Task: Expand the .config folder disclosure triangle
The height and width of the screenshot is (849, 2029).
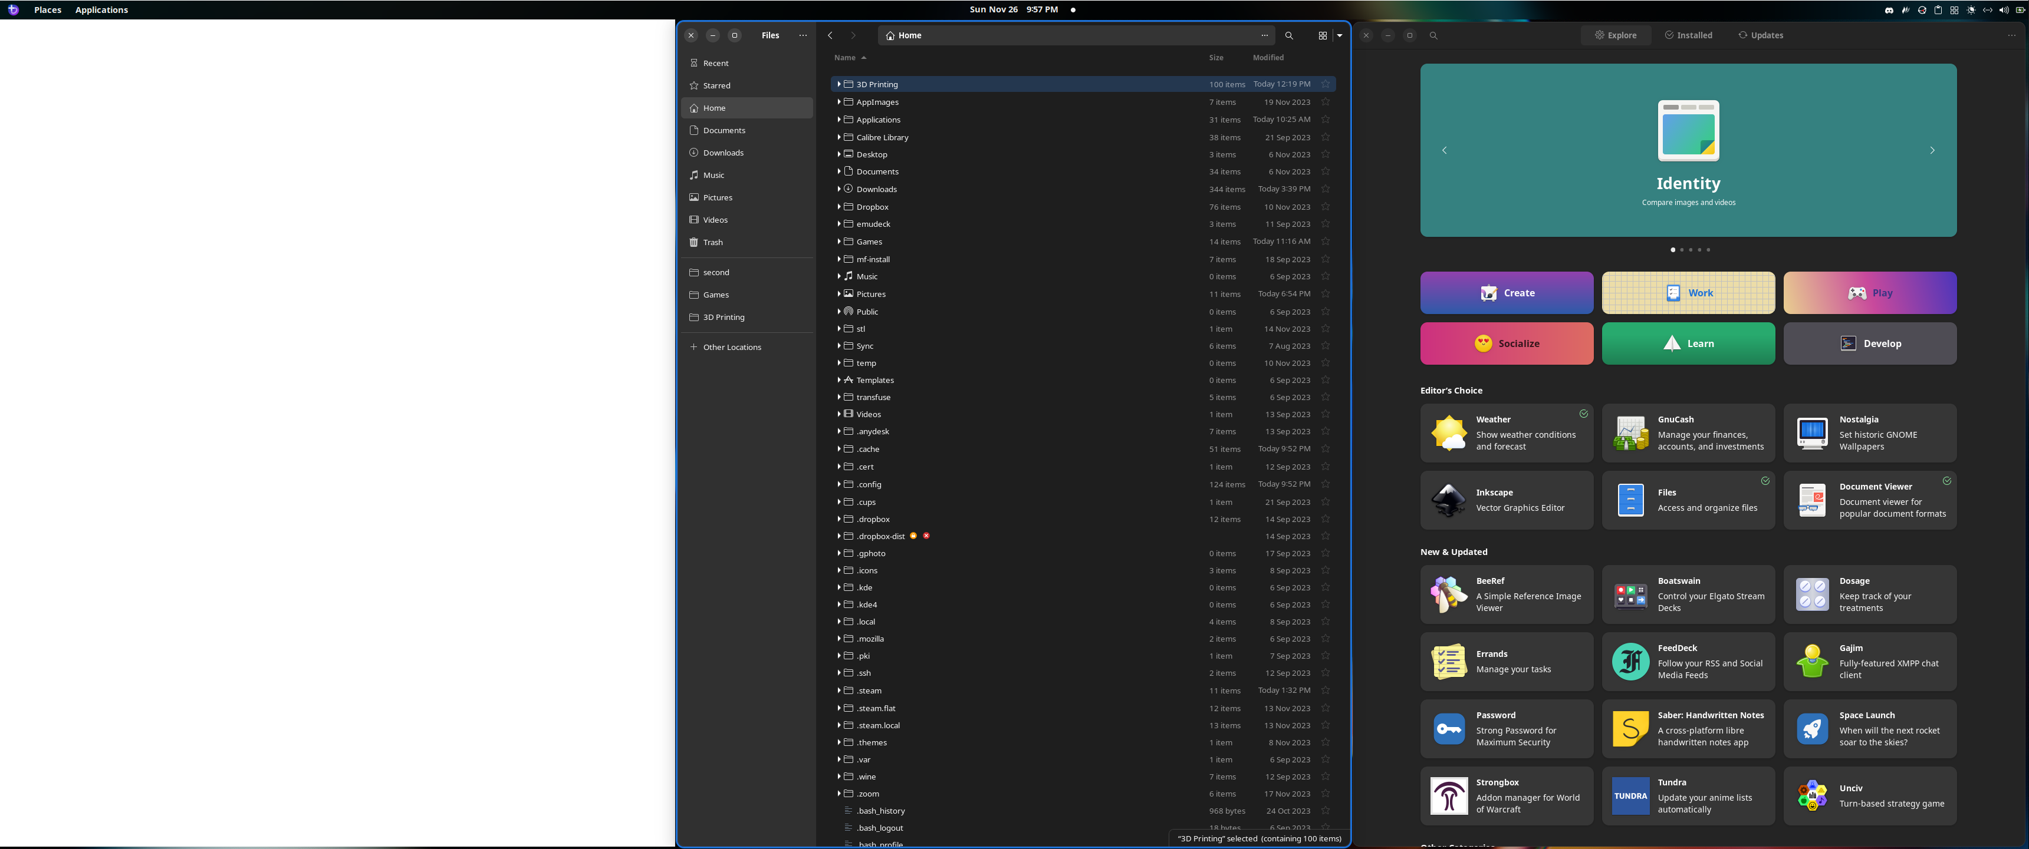Action: pos(839,484)
